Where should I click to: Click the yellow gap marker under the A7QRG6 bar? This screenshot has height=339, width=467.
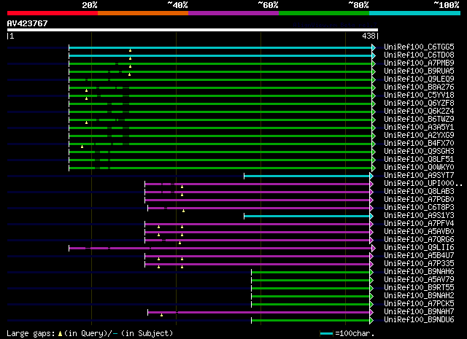coord(180,243)
